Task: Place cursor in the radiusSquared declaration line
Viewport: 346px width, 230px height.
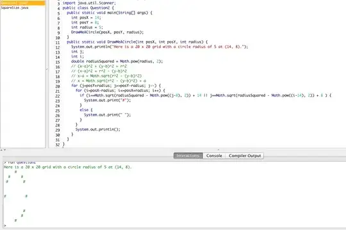Action: [117, 61]
